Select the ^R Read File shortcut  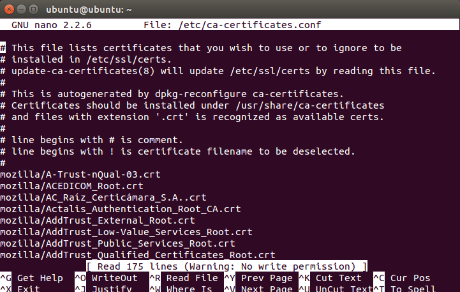[x=184, y=278]
